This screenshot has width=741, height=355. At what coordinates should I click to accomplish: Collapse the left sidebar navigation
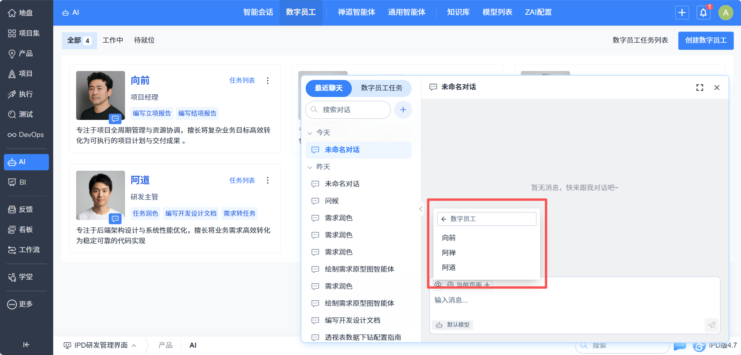26,345
